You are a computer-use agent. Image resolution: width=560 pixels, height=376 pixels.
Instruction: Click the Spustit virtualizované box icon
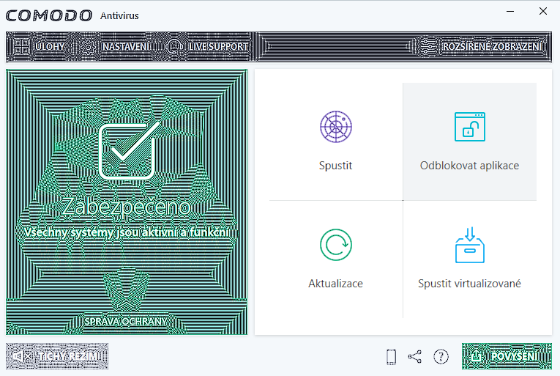[x=470, y=245]
